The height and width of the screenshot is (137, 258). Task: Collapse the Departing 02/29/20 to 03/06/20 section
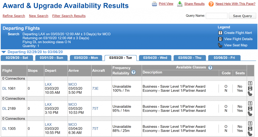coord(4,52)
